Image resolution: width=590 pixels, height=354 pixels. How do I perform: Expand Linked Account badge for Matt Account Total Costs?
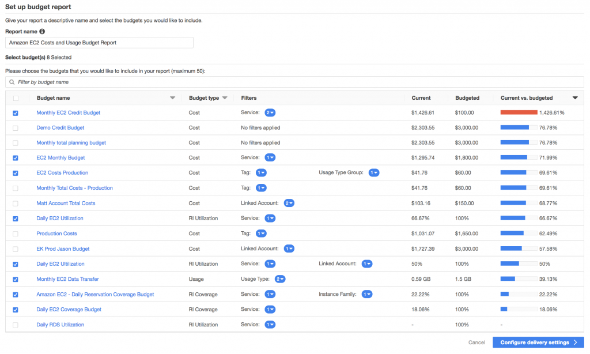[289, 204]
